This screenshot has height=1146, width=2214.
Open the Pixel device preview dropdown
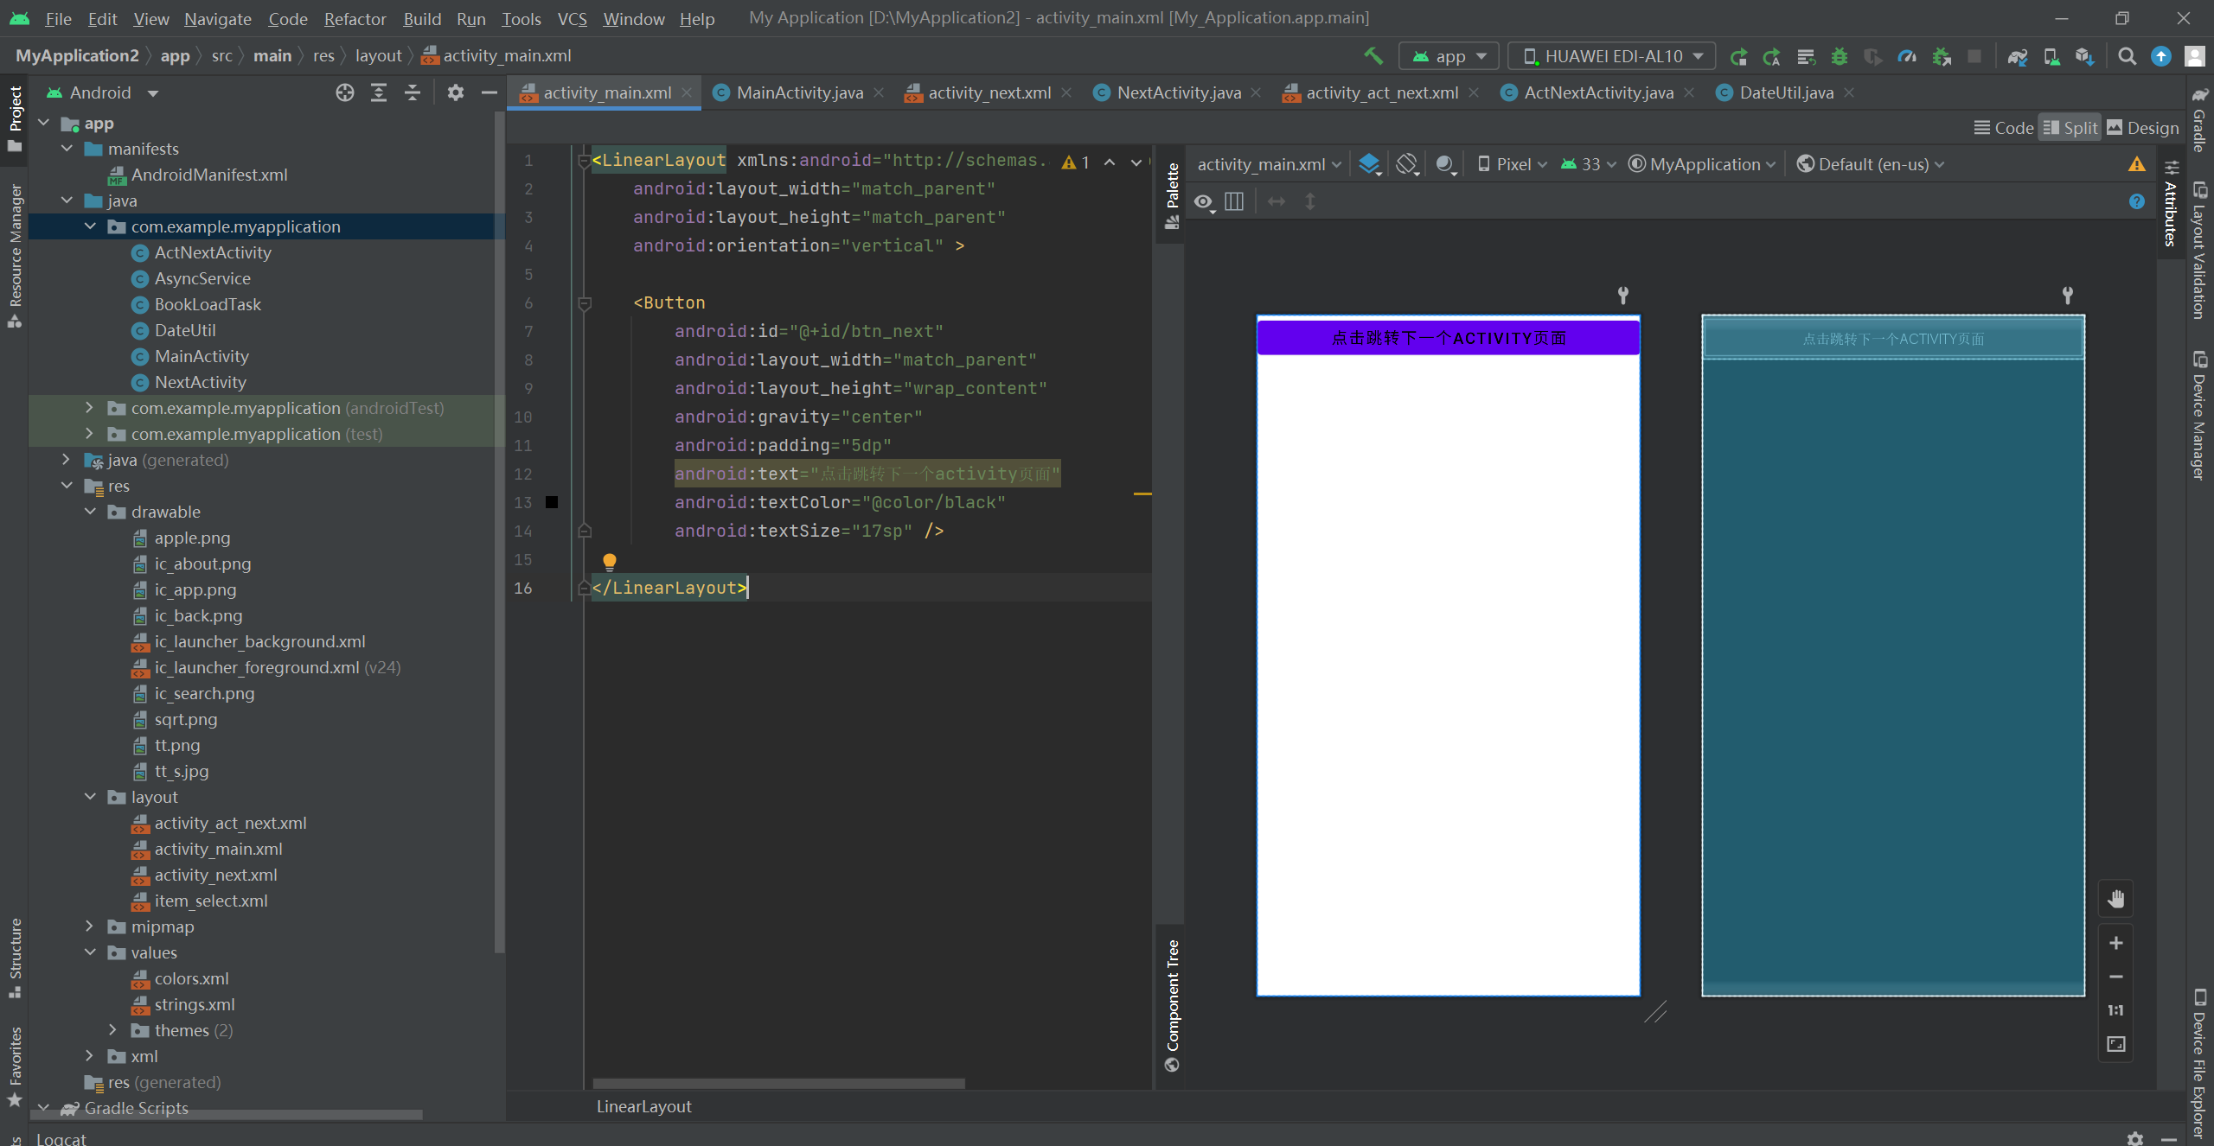pos(1513,164)
